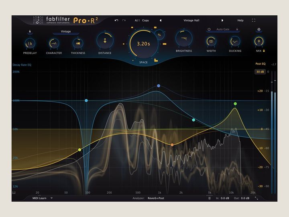Click the Auto Gate label

(223, 29)
